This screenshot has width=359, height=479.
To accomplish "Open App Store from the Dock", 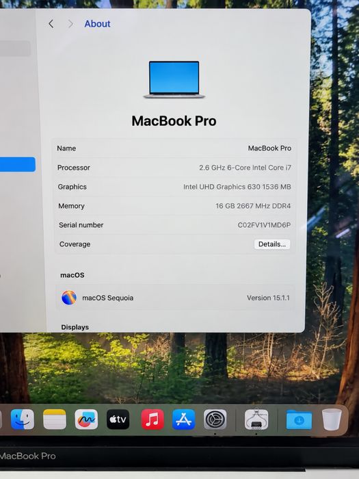I will pyautogui.click(x=184, y=419).
